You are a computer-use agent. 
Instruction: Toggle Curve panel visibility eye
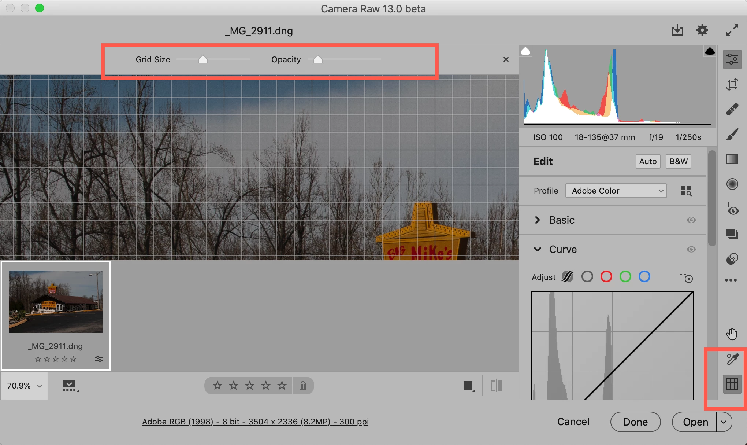[x=691, y=249]
